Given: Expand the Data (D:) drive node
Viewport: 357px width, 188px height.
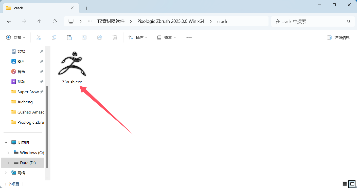Looking at the screenshot, I should (8, 163).
